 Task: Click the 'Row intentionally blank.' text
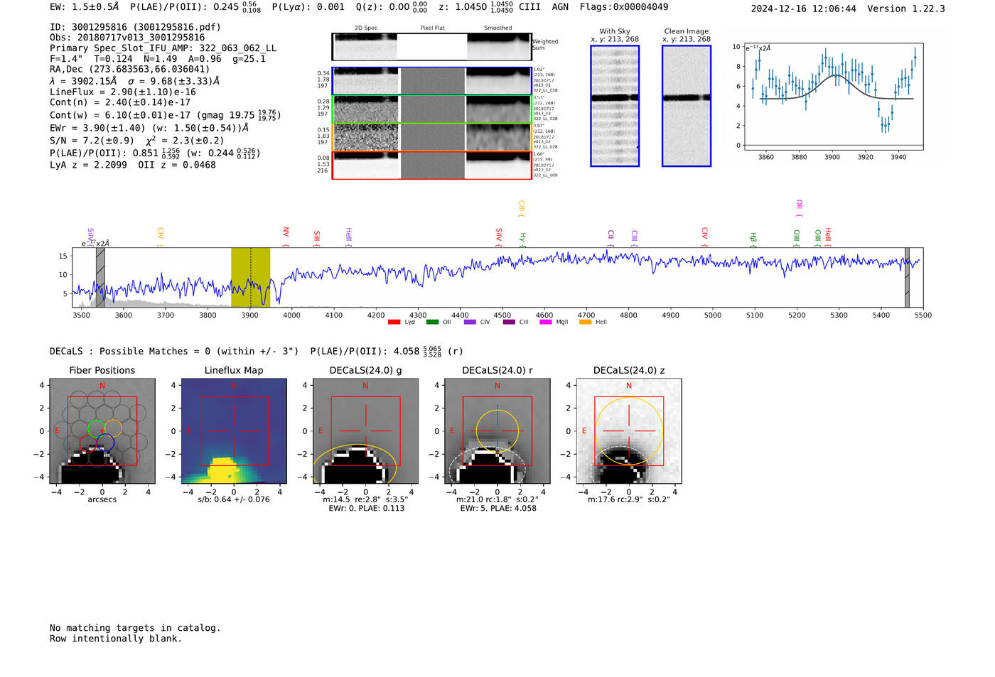116,639
